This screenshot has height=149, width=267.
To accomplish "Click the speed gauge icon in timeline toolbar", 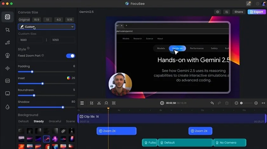I will click(106, 103).
